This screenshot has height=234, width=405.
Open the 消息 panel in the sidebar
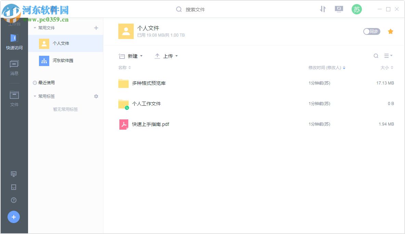pyautogui.click(x=14, y=67)
